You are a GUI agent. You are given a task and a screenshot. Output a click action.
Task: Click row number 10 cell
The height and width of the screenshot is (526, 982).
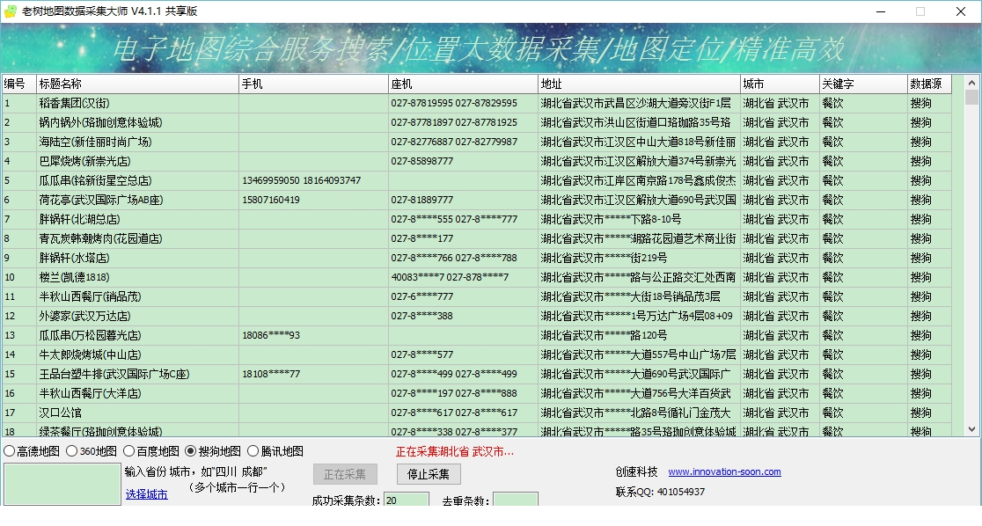pyautogui.click(x=18, y=277)
